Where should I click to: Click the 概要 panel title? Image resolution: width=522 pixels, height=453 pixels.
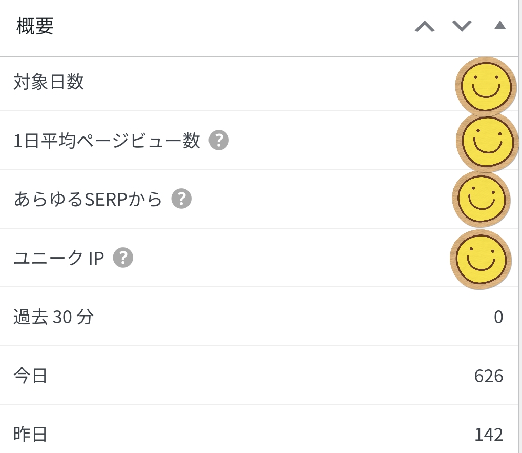[x=35, y=26]
